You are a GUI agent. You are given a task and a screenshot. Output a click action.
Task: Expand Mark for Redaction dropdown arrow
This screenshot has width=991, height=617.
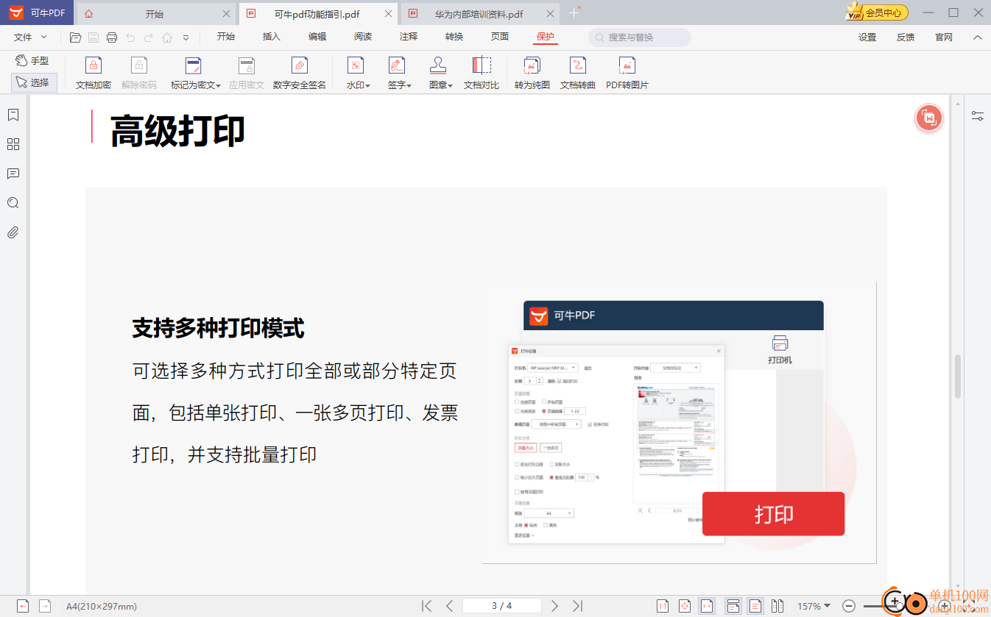pyautogui.click(x=218, y=85)
